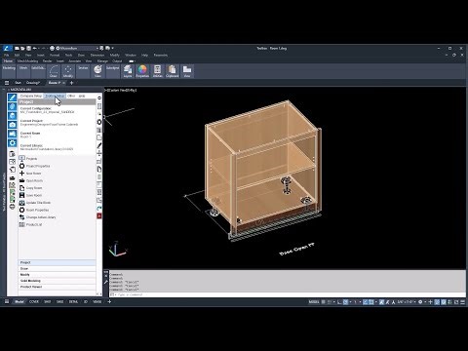The width and height of the screenshot is (468, 351).
Task: Open the Modify ribbon panel
Action: point(68,71)
